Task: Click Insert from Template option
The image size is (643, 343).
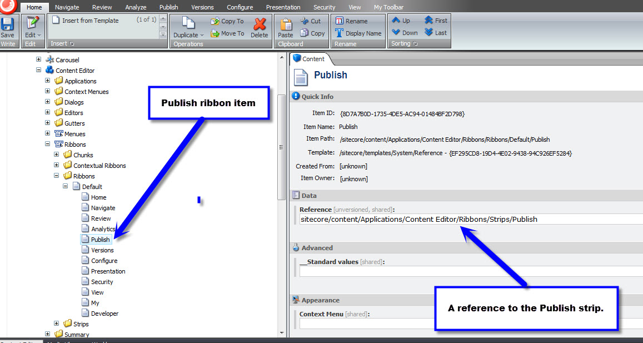Action: point(90,21)
